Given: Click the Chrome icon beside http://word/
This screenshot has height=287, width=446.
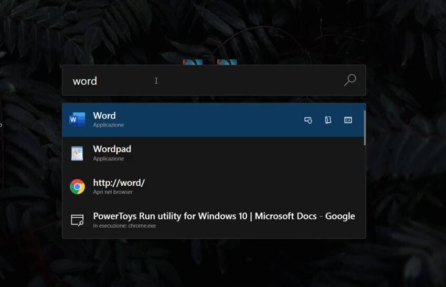Looking at the screenshot, I should click(x=77, y=187).
